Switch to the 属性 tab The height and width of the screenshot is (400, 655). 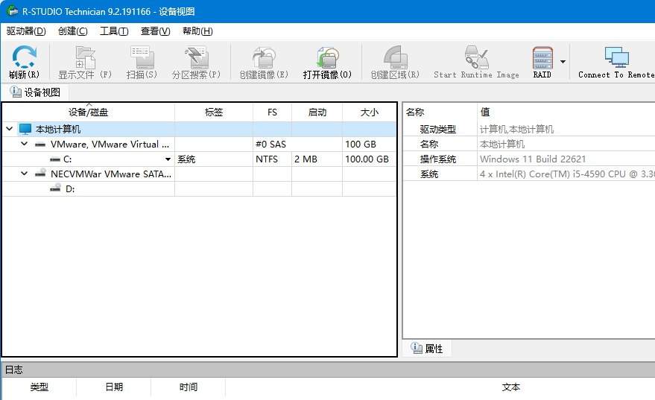click(427, 348)
